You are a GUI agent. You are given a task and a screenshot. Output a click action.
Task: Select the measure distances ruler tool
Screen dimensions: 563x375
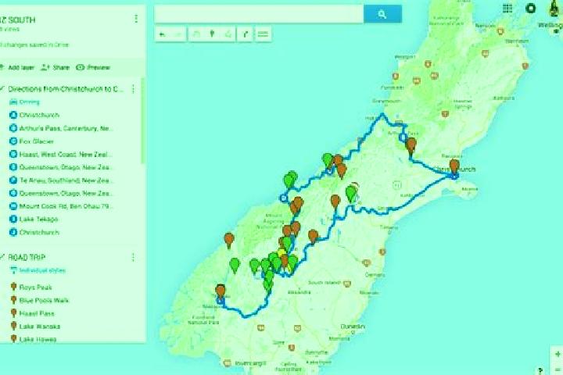click(264, 34)
